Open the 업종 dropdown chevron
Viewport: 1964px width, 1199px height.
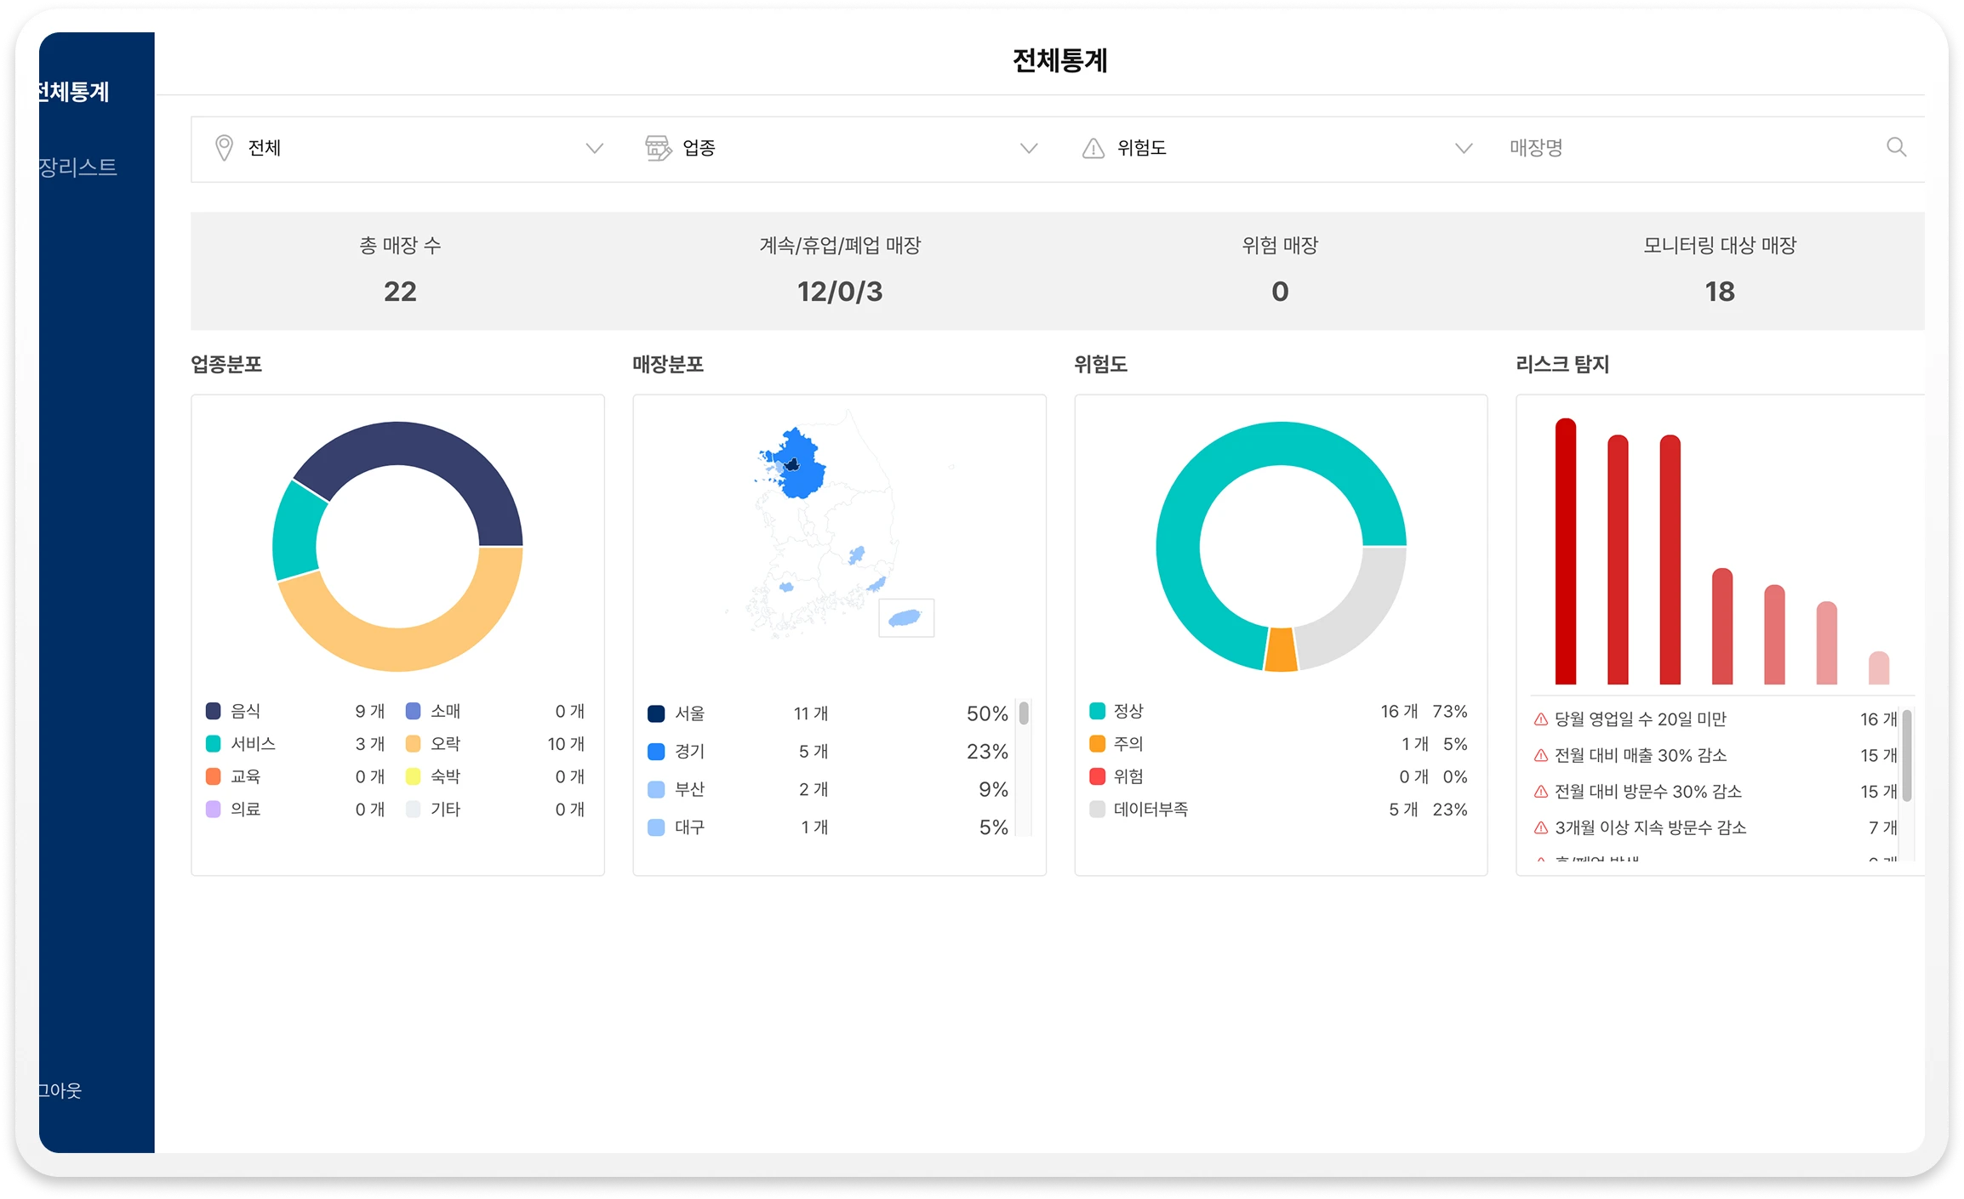point(1029,149)
